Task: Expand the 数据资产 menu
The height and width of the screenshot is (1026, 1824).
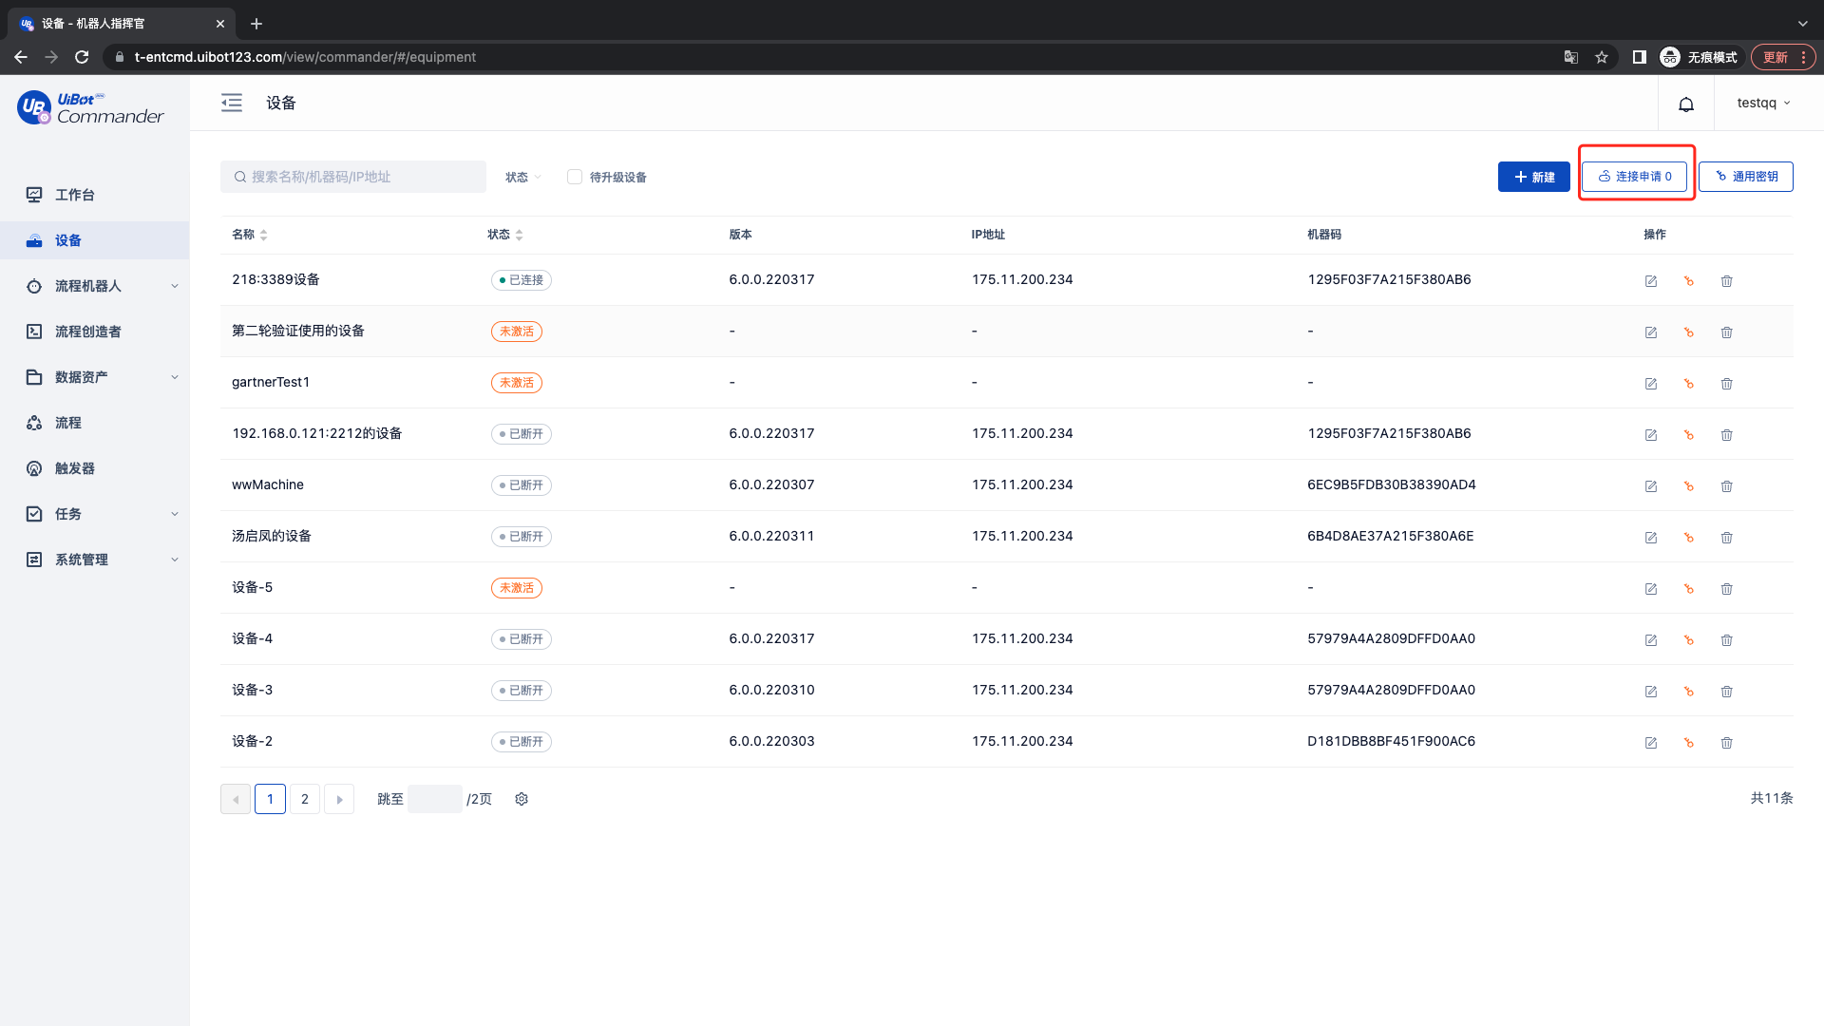Action: click(x=95, y=377)
